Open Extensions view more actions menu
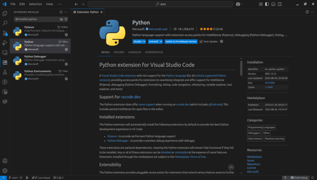The width and height of the screenshot is (317, 180). (66, 12)
